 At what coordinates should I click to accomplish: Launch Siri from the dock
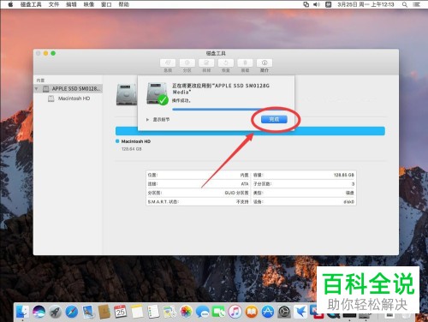pyautogui.click(x=39, y=312)
